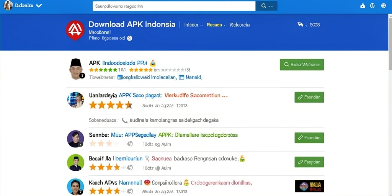392x196 pixels.
Task: Open the Maneld link
Action: pyautogui.click(x=194, y=77)
